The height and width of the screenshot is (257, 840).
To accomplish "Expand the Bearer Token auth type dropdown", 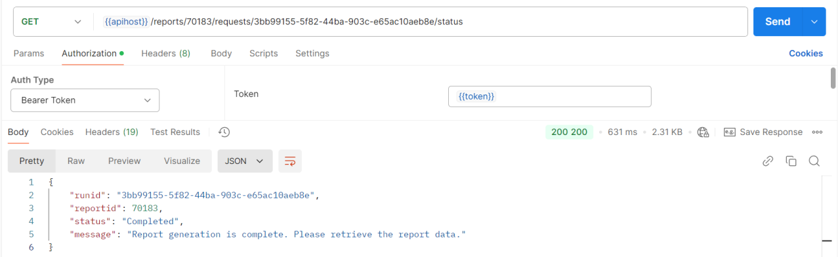I will [x=85, y=100].
